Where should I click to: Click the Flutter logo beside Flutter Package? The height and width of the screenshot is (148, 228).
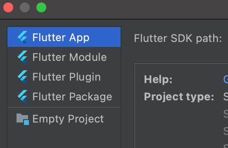(x=23, y=96)
